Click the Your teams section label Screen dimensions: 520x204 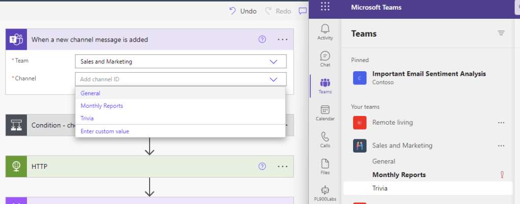[365, 107]
